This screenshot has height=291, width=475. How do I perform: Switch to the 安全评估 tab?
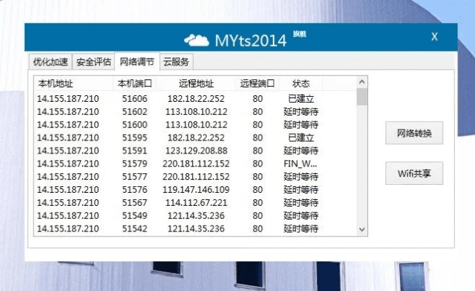(94, 62)
